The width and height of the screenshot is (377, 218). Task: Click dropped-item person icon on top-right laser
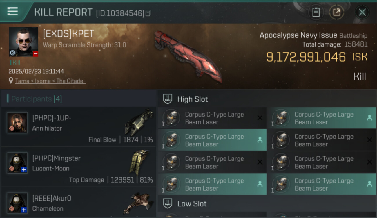coord(369,118)
